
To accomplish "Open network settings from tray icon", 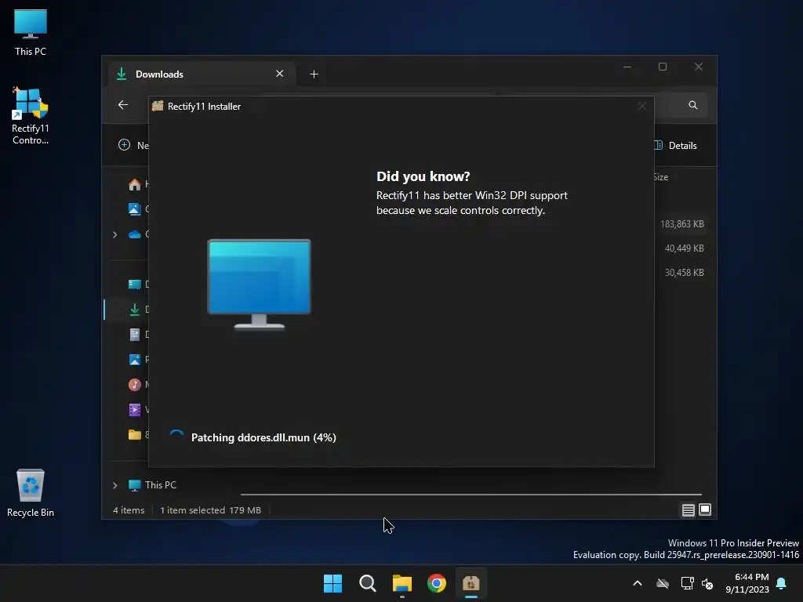I will pos(687,583).
